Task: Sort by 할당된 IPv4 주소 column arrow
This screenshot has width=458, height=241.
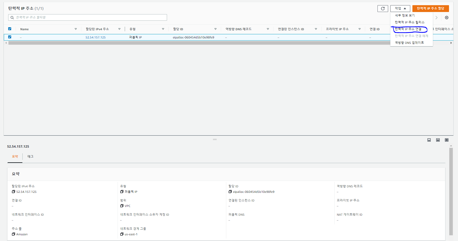Action: coord(119,29)
